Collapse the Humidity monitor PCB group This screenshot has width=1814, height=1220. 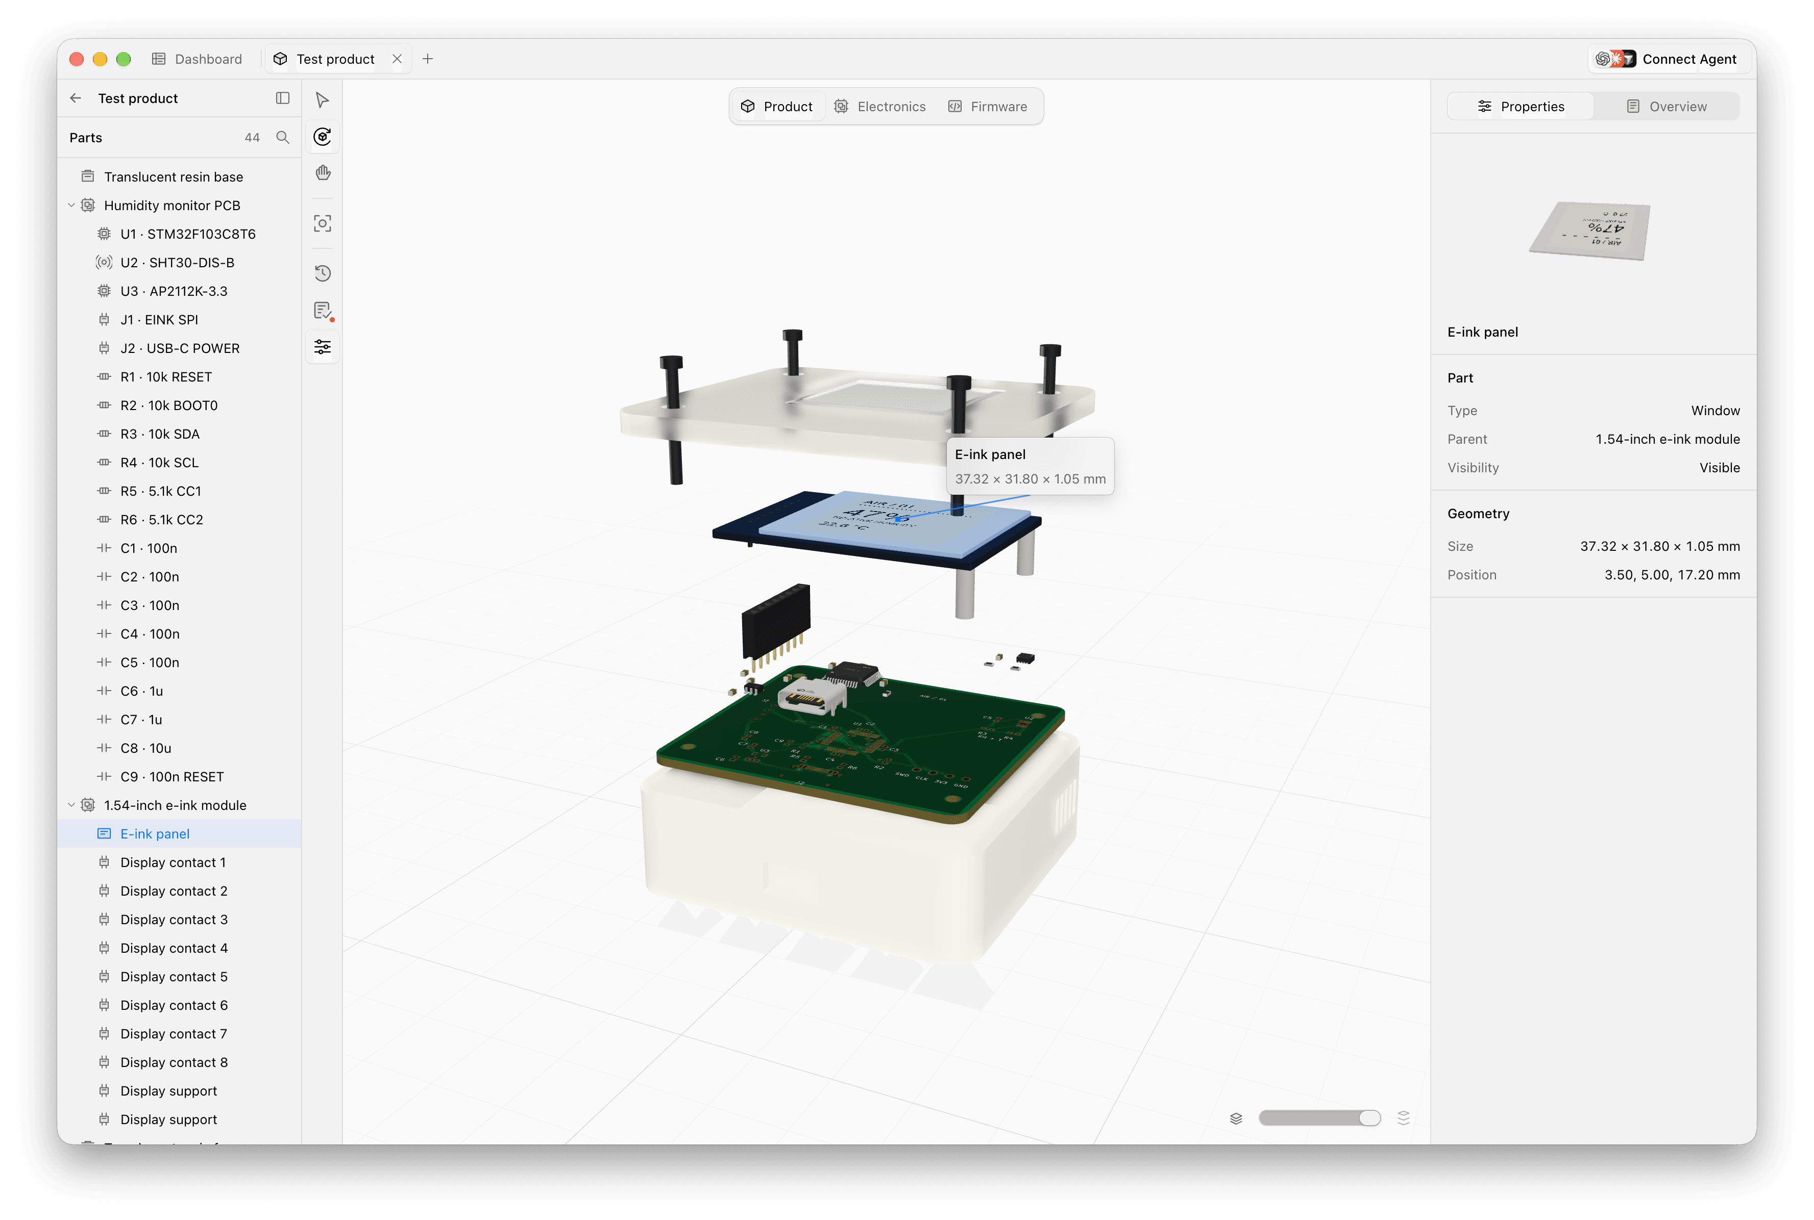click(x=71, y=206)
